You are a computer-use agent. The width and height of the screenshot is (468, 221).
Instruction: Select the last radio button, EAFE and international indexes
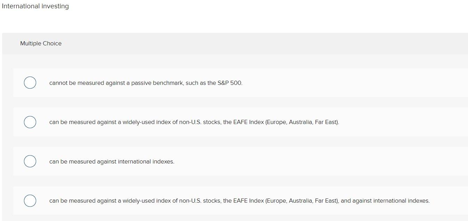(30, 201)
